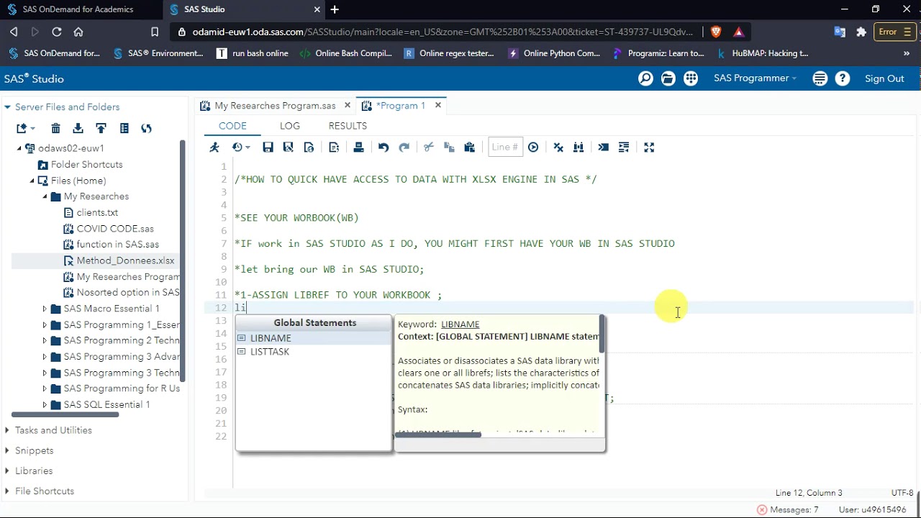
Task: Print the program code
Action: pyautogui.click(x=358, y=147)
